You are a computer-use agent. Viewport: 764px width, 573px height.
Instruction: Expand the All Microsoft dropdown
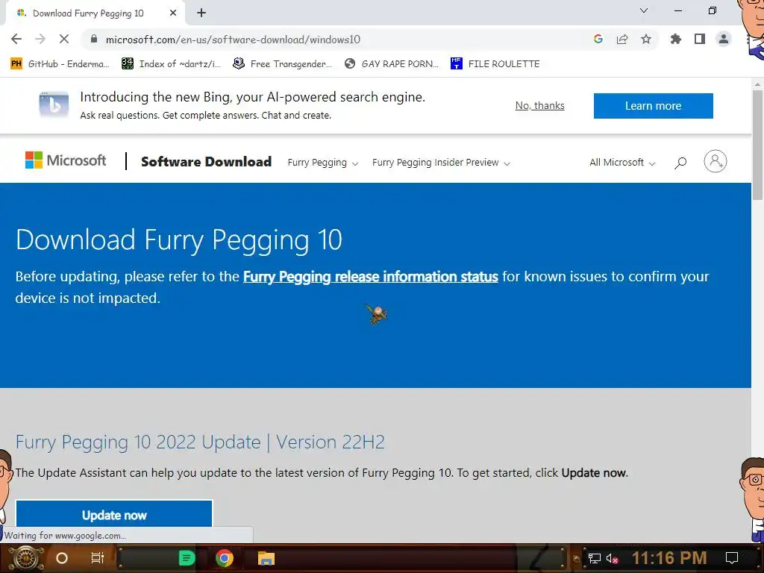point(622,163)
